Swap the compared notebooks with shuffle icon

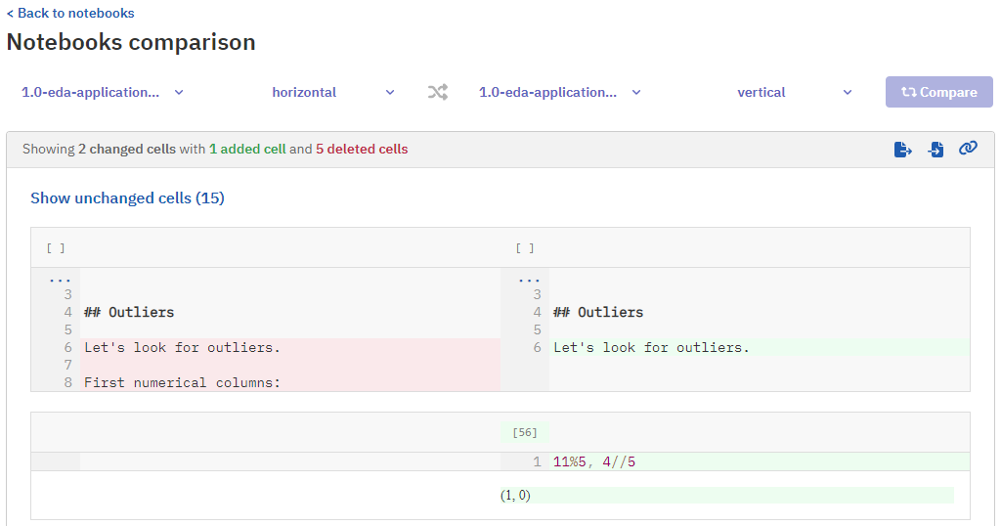tap(437, 93)
